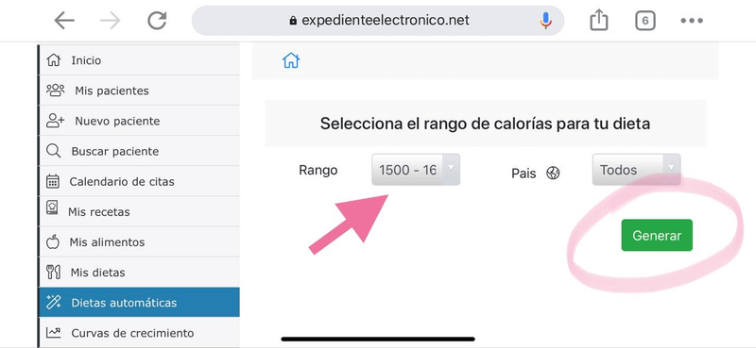Tap the microphone voice search icon

546,20
